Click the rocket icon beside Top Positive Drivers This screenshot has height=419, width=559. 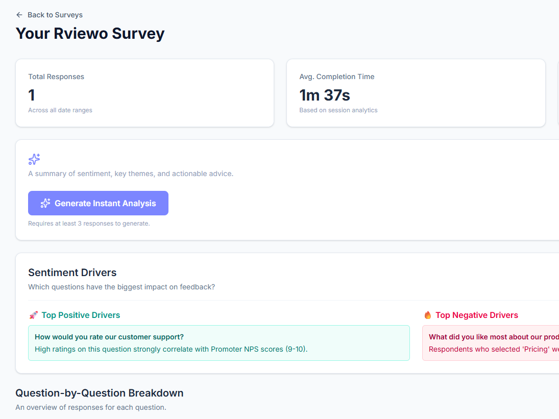point(34,315)
